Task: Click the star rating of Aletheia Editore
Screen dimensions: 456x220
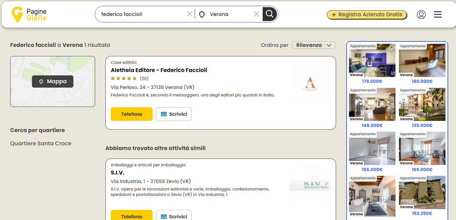Action: [124, 78]
